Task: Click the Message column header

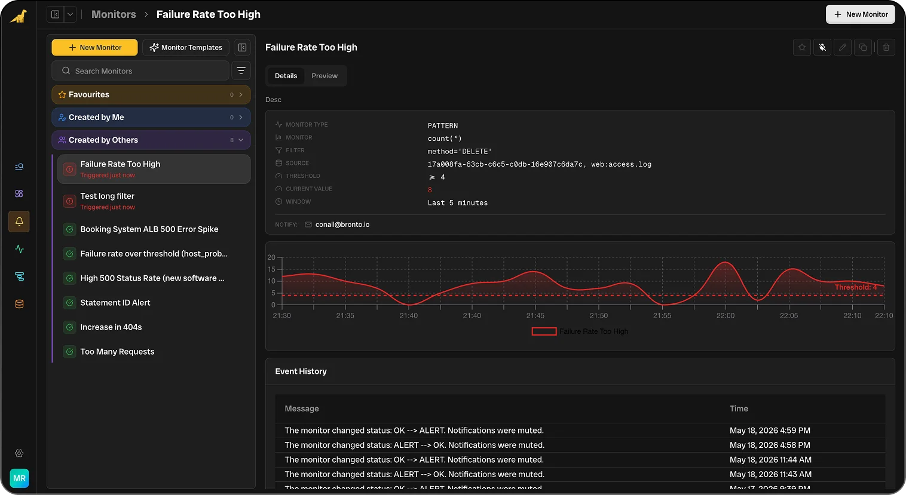Action: pos(302,409)
